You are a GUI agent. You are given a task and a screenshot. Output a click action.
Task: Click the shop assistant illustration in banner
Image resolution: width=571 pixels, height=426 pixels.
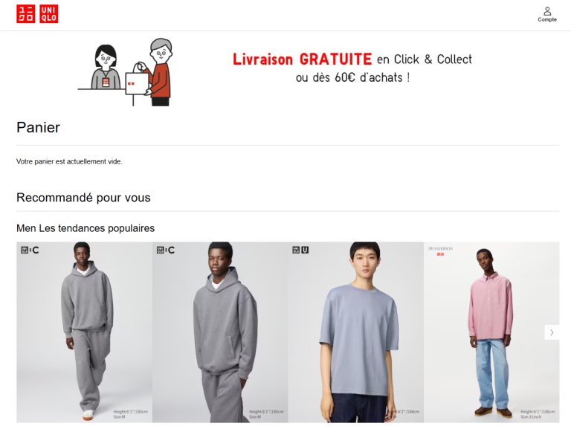coord(106,67)
